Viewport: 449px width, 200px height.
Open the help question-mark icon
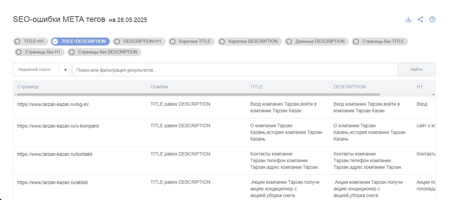(432, 20)
